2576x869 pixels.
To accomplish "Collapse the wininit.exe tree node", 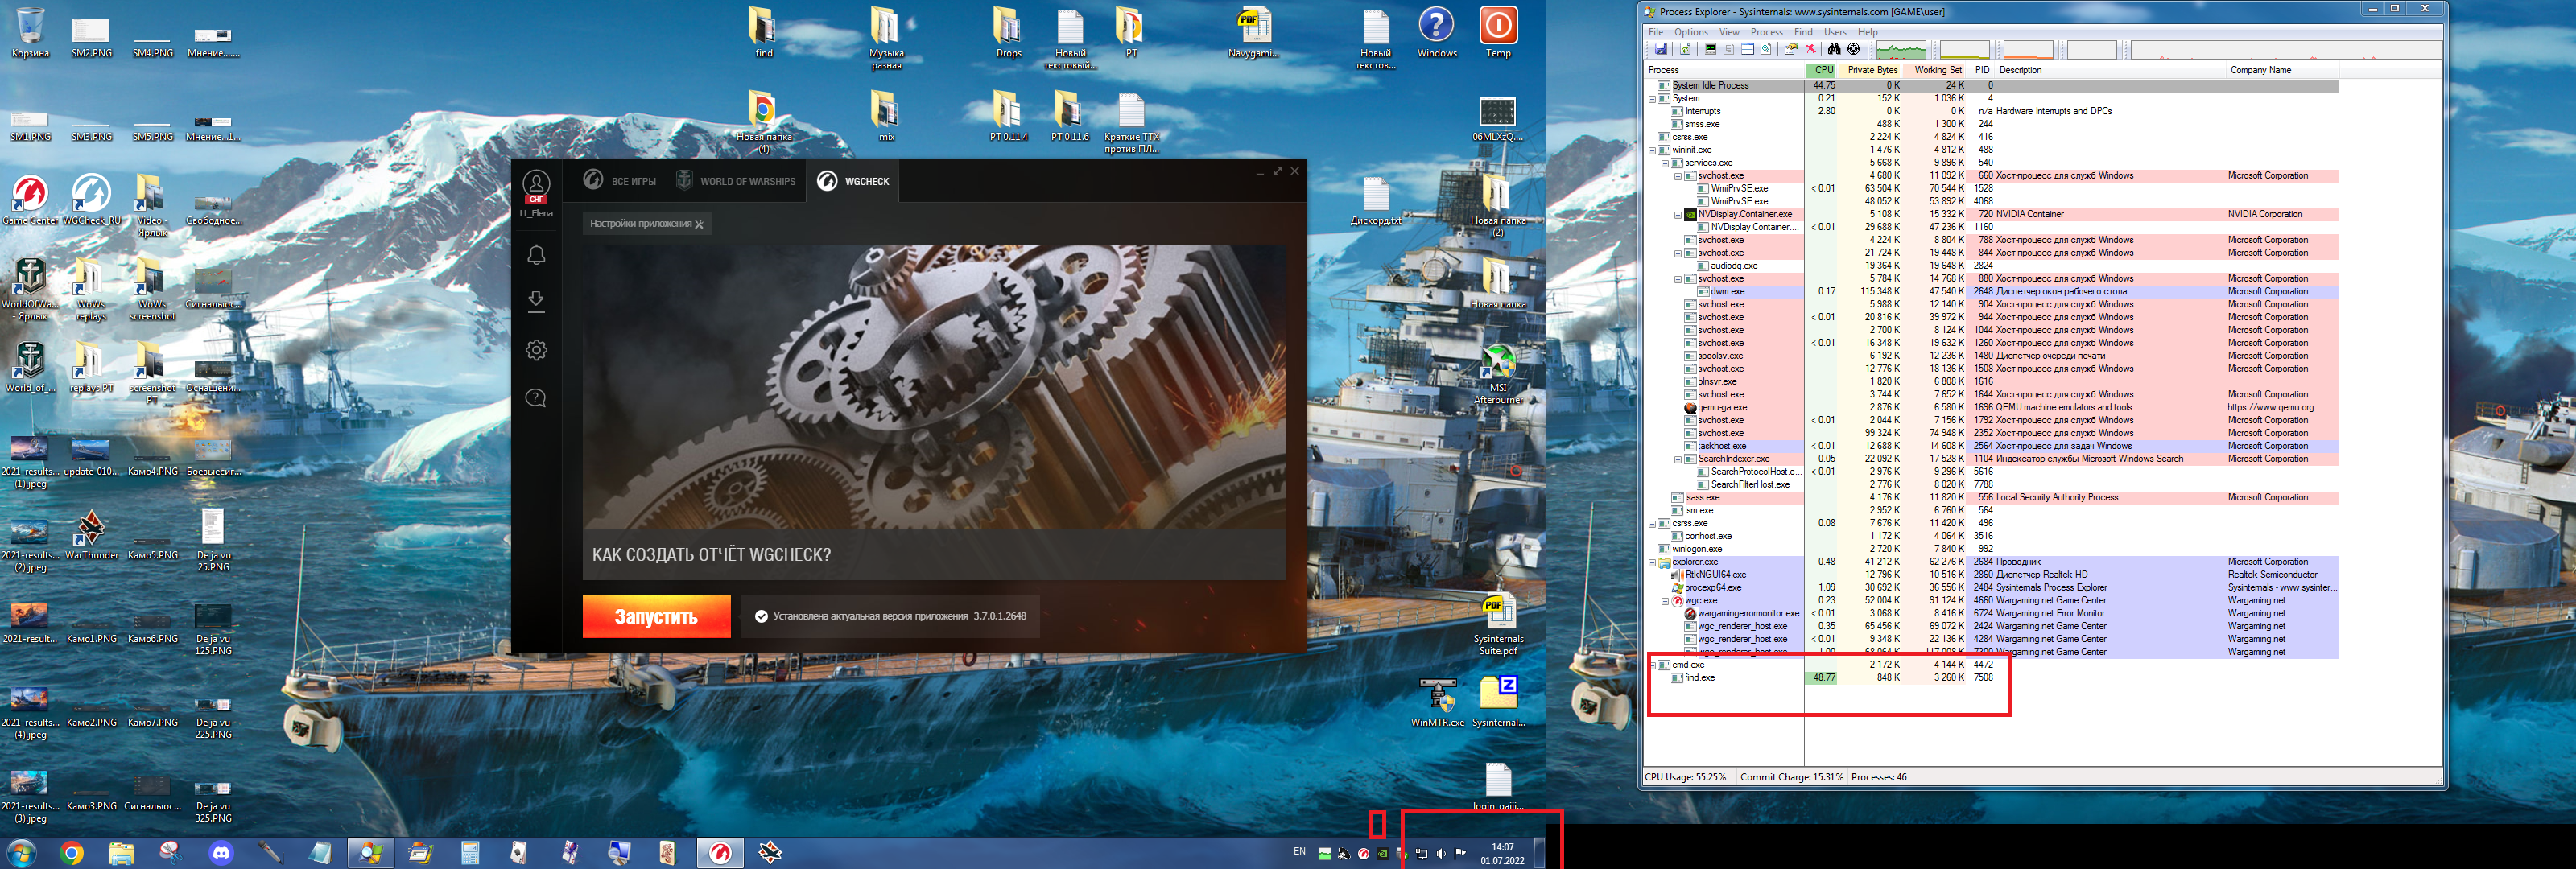I will point(1652,150).
